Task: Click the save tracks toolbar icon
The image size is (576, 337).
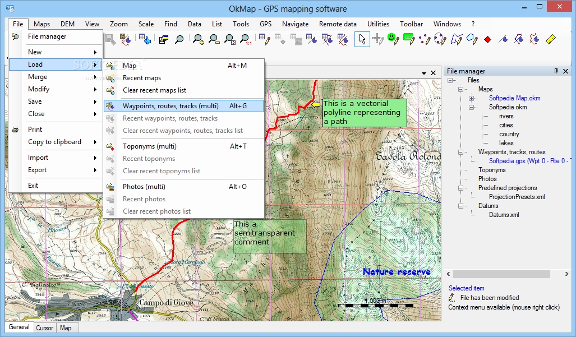Action: [x=125, y=39]
